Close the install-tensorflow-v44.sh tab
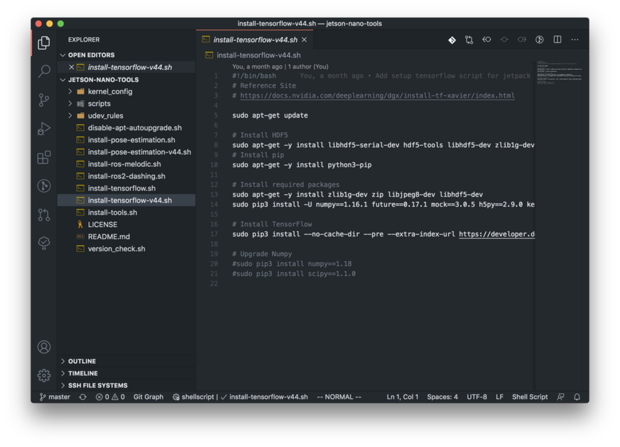The width and height of the screenshot is (620, 447). coord(304,40)
